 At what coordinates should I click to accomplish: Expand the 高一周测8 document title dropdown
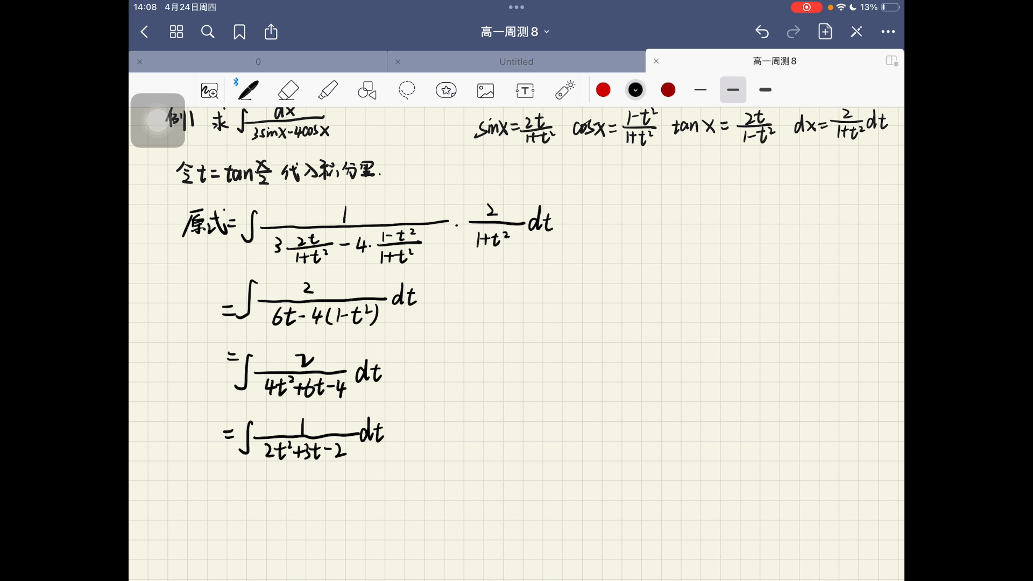[515, 32]
